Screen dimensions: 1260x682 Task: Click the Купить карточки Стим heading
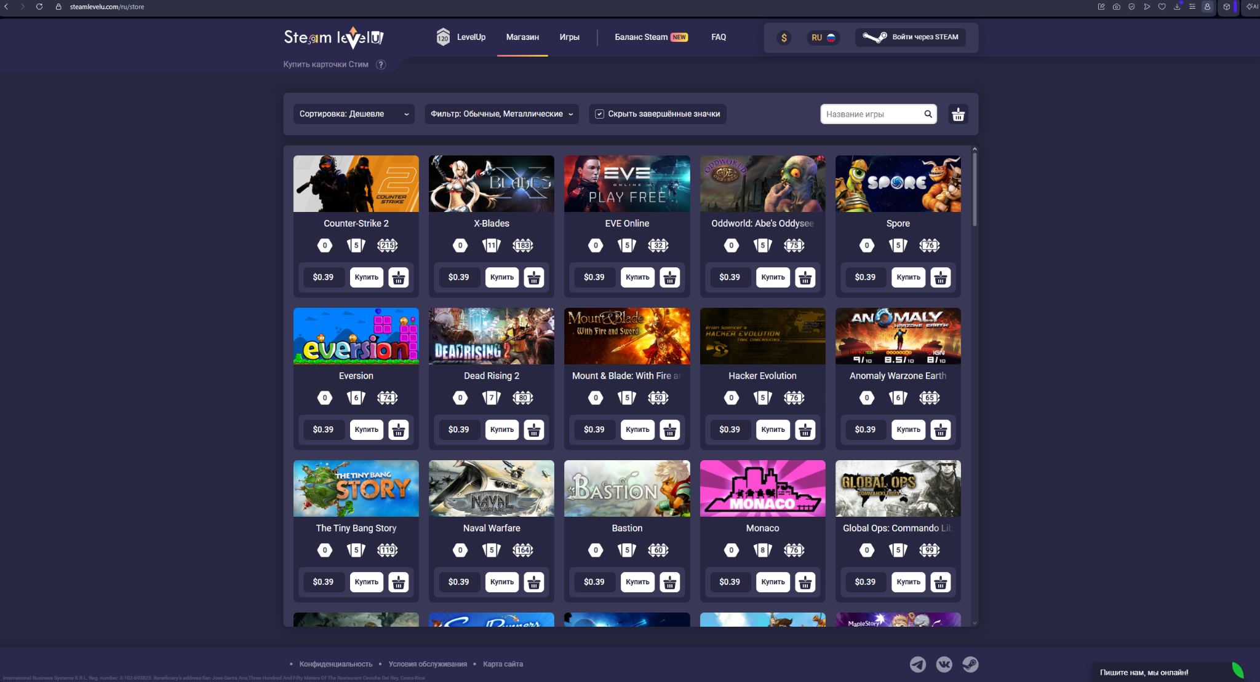(x=326, y=65)
